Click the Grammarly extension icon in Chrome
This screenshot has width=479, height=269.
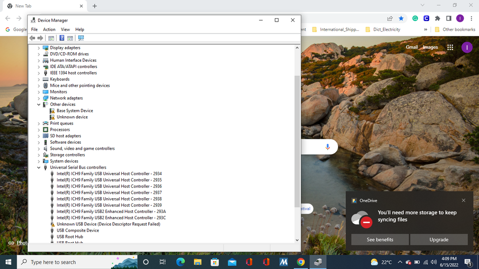[x=415, y=19]
